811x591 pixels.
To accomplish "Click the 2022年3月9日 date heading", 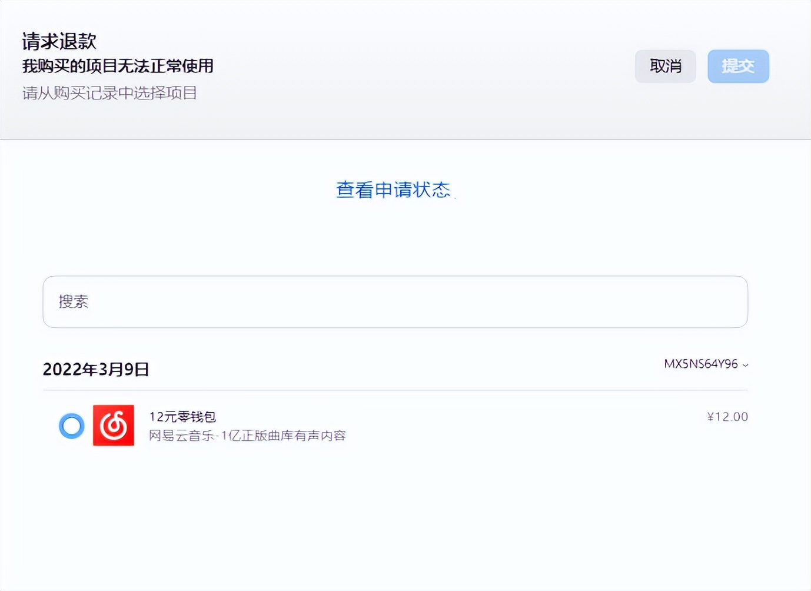I will click(x=96, y=369).
